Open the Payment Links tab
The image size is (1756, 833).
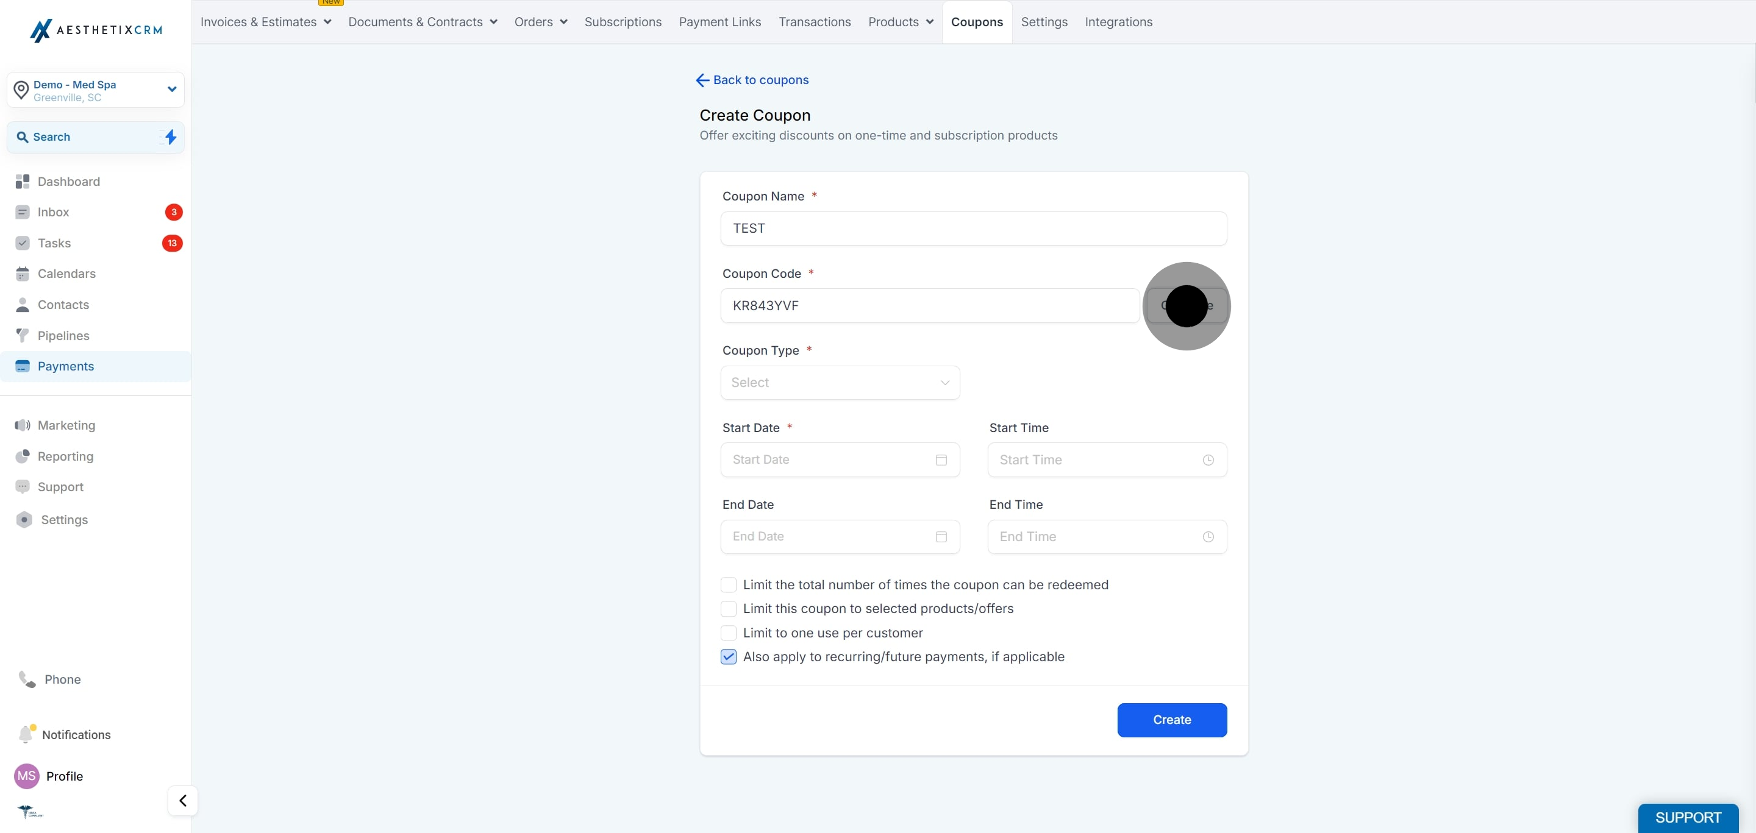pyautogui.click(x=720, y=22)
